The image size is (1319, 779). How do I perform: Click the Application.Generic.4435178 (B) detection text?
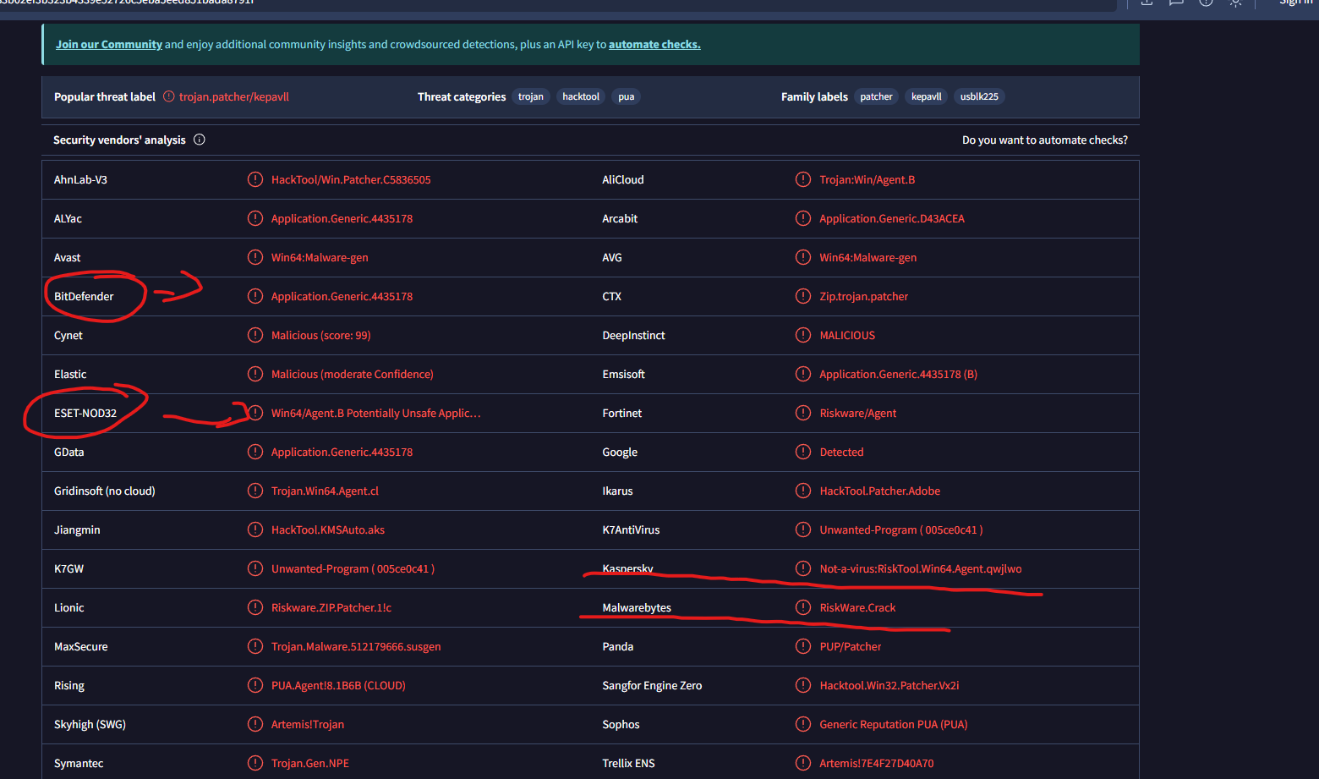tap(898, 374)
